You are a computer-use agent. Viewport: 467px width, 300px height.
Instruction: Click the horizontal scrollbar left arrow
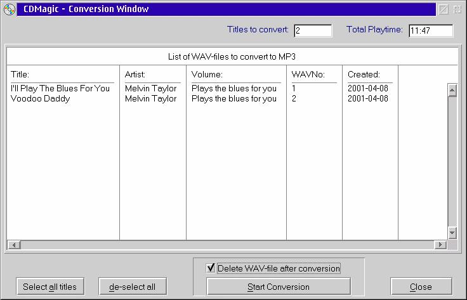pos(14,245)
